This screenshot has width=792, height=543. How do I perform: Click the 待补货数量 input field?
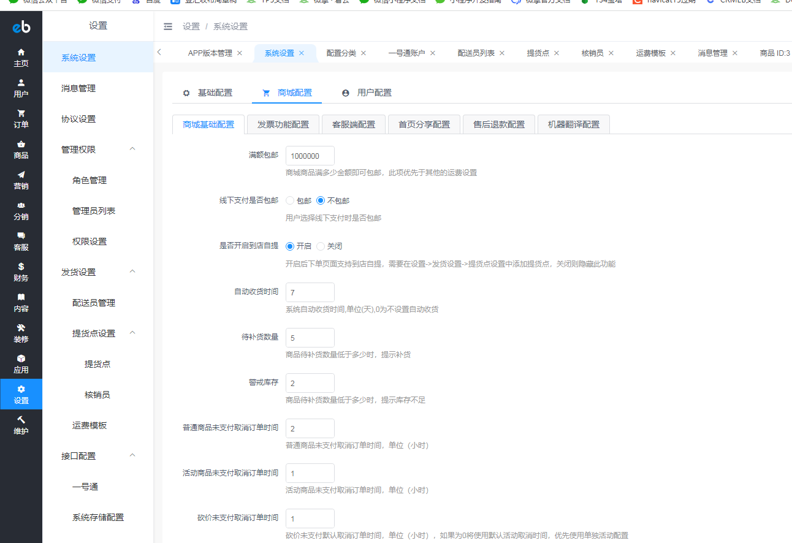(310, 338)
